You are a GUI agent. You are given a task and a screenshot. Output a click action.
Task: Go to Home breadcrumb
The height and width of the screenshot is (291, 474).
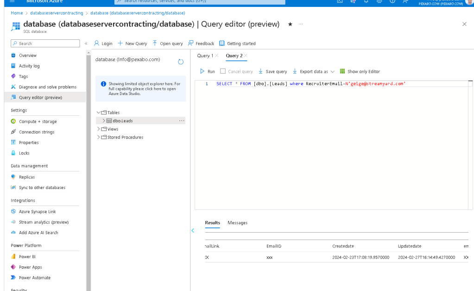coord(17,13)
